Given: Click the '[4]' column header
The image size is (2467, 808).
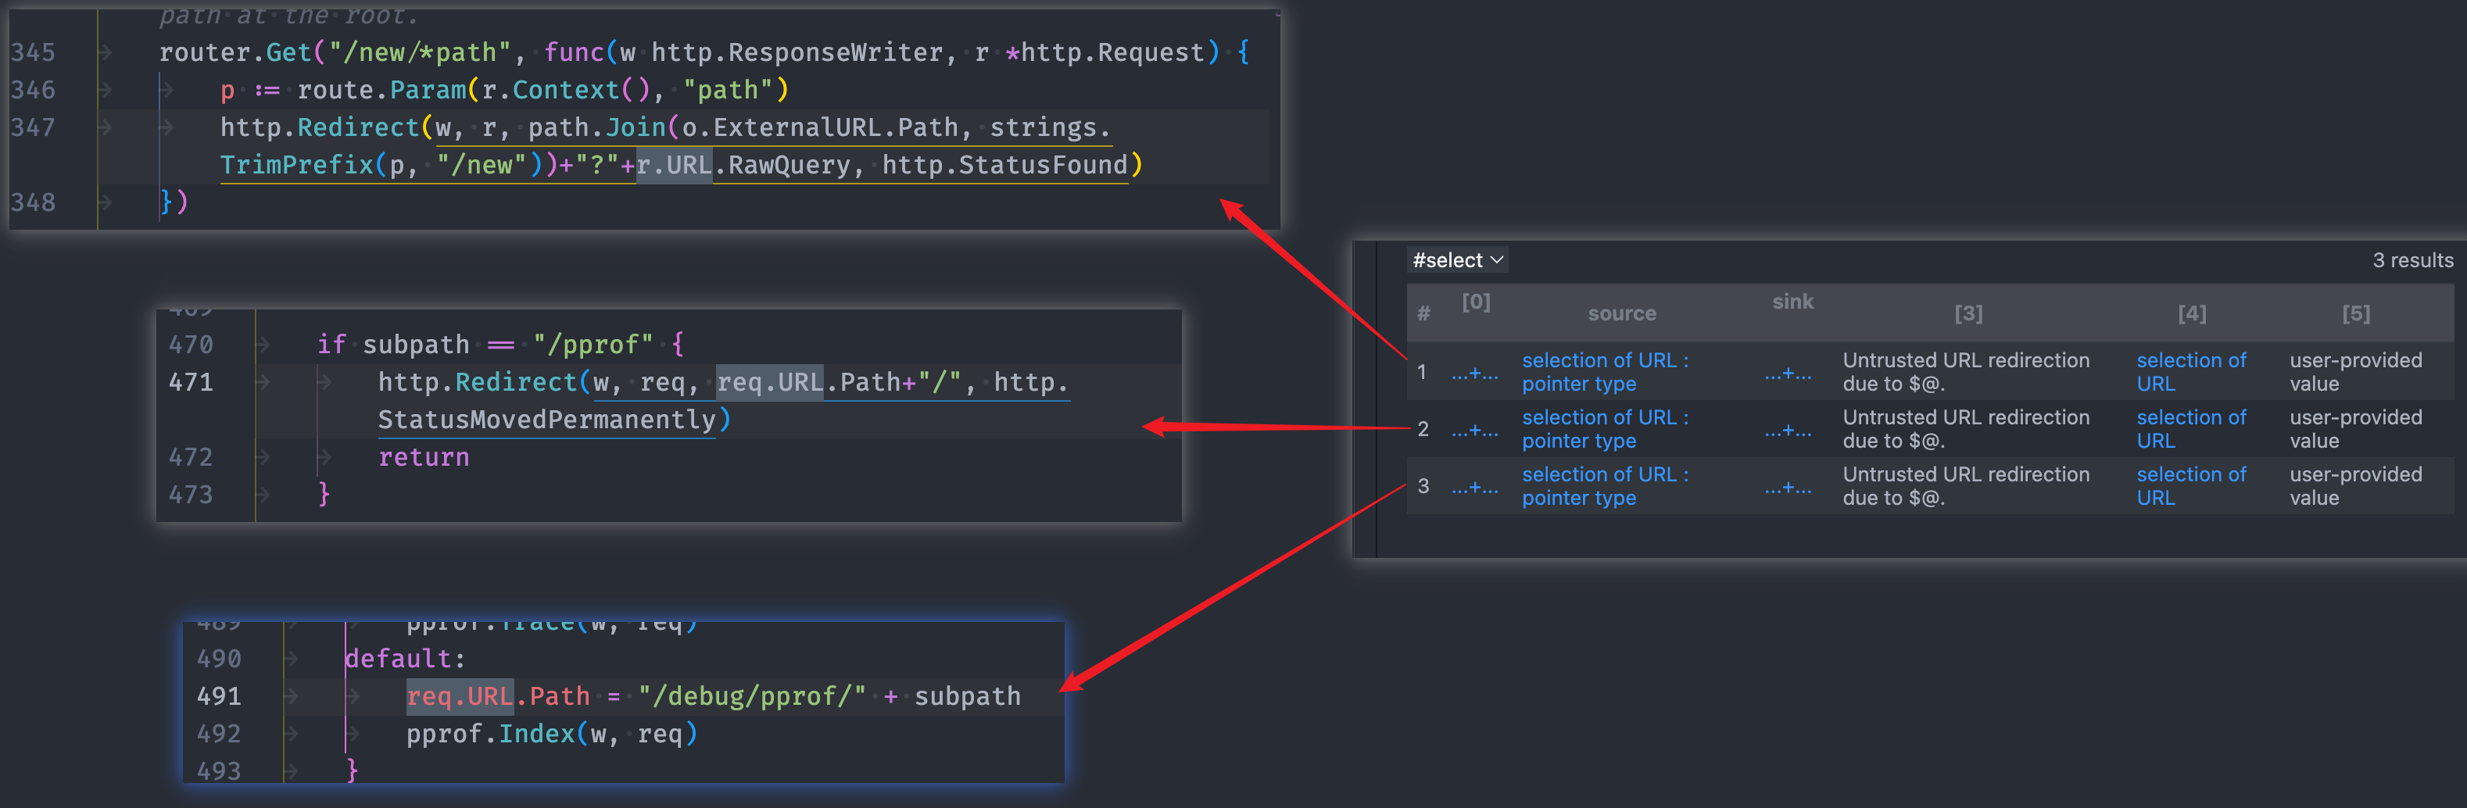Looking at the screenshot, I should [2191, 313].
